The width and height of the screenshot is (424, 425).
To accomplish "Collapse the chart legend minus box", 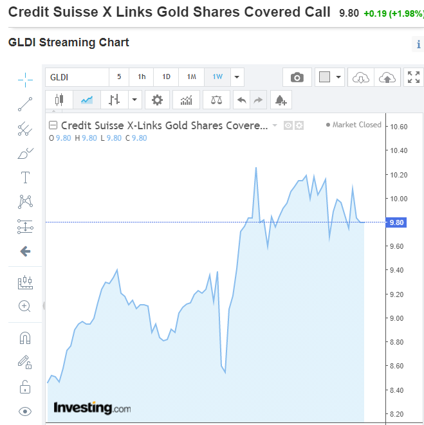I will click(53, 125).
